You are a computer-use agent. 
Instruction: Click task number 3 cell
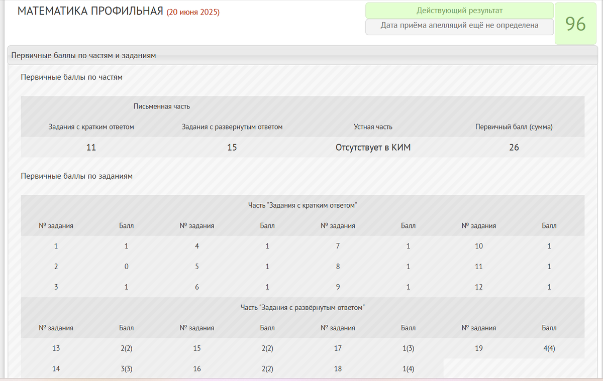click(x=56, y=287)
